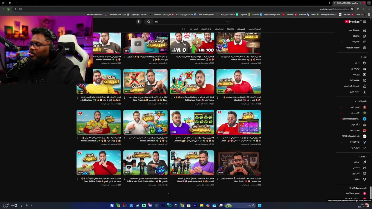Open Premiere Pro from the taskbar
This screenshot has width=372, height=209.
pyautogui.click(x=195, y=206)
